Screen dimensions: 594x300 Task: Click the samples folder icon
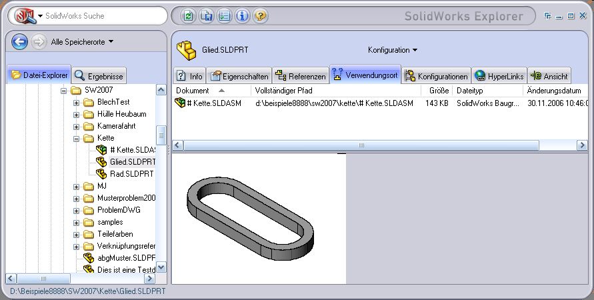click(88, 223)
